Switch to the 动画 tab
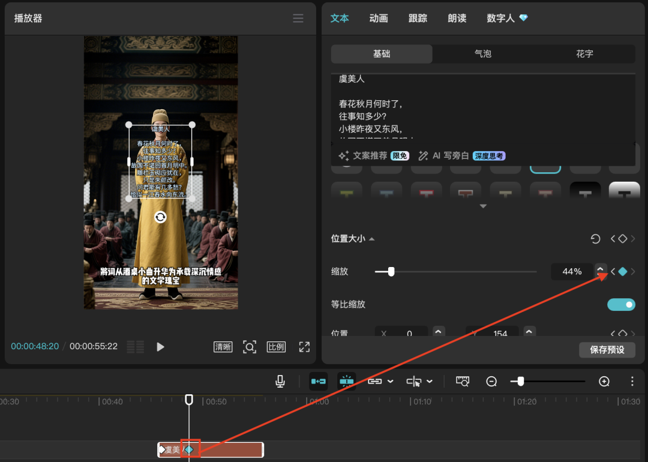 coord(378,18)
